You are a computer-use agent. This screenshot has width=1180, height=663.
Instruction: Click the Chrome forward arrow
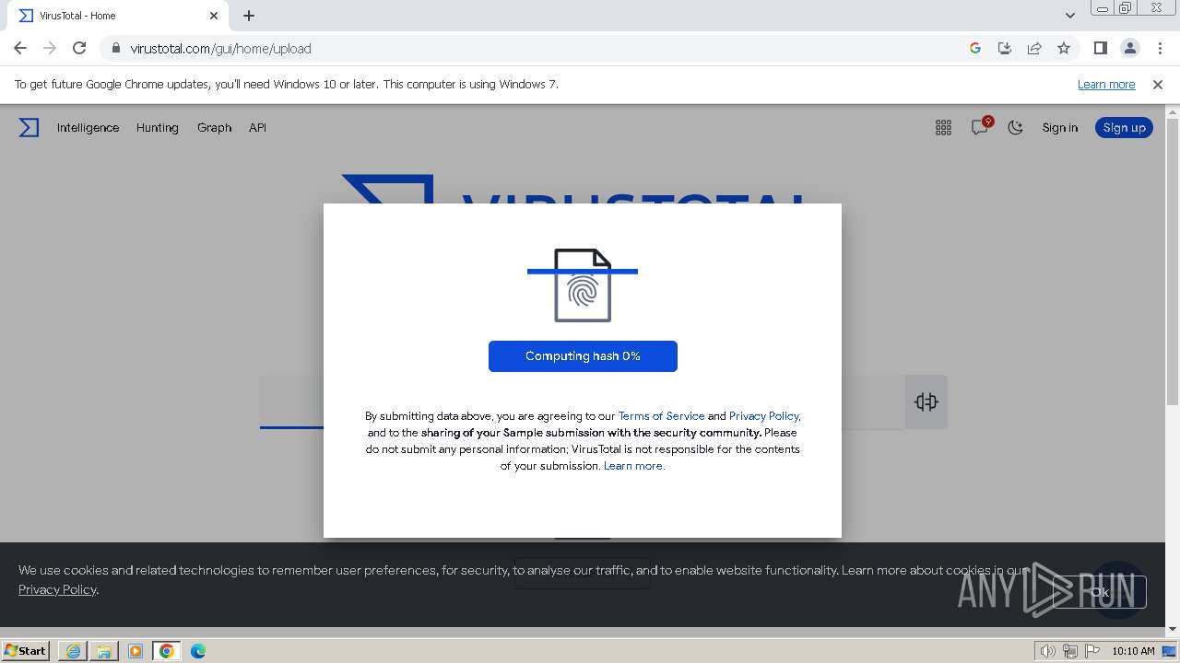[x=50, y=48]
